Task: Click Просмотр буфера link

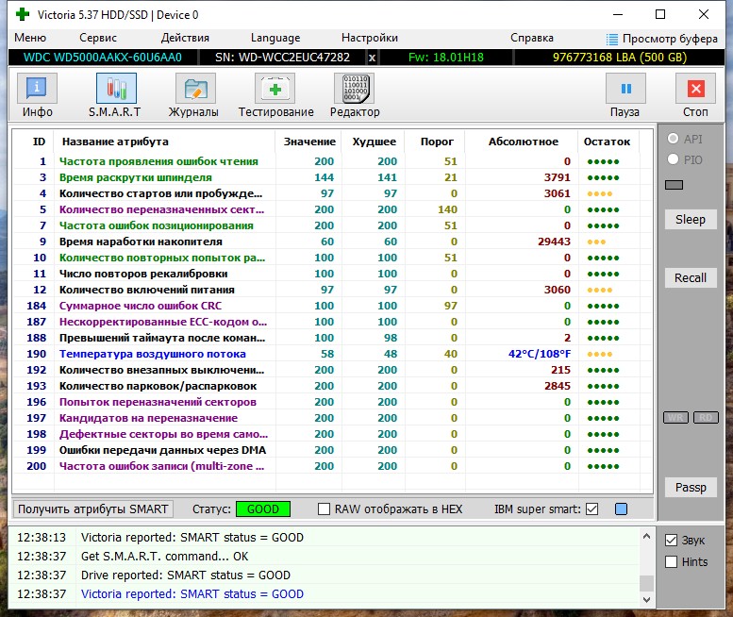Action: (670, 39)
